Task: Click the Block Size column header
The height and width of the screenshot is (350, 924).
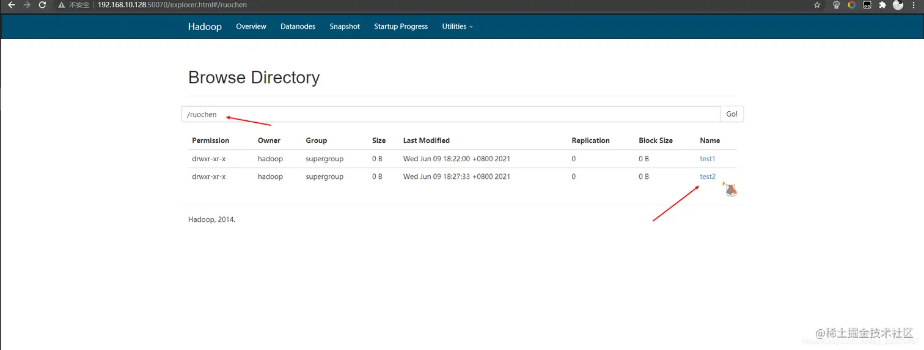Action: tap(656, 140)
